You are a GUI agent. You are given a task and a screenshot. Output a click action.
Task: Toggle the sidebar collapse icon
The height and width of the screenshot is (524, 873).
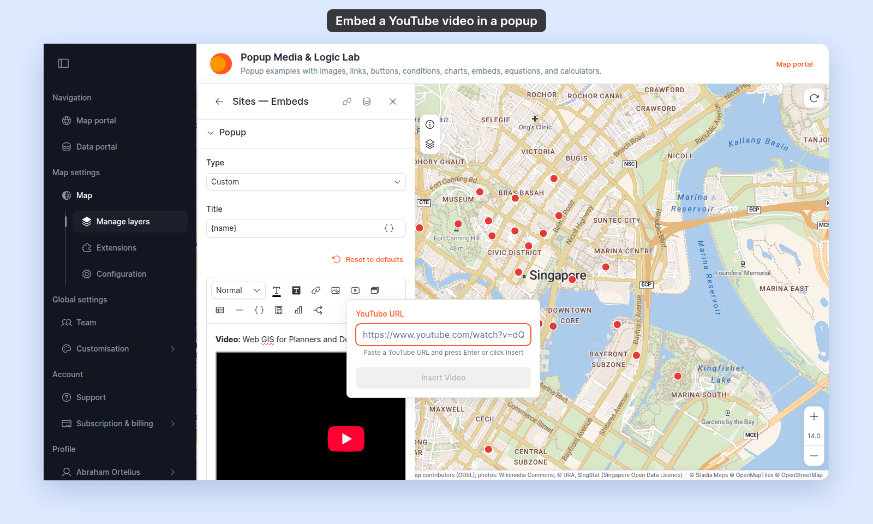[63, 63]
